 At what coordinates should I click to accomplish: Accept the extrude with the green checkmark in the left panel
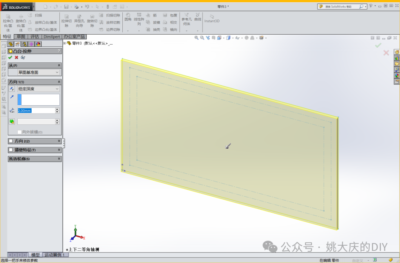pyautogui.click(x=10, y=57)
